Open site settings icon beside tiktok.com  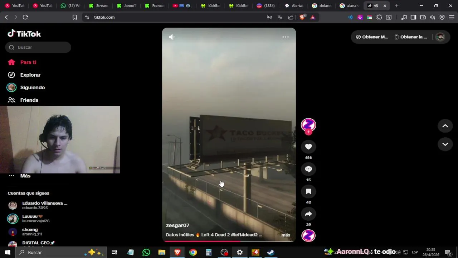click(x=87, y=17)
